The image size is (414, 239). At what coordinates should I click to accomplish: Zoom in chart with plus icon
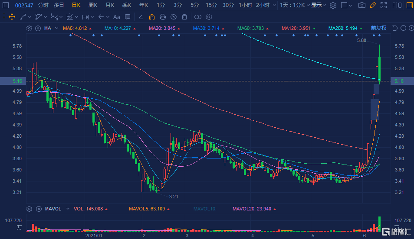coord(411,28)
